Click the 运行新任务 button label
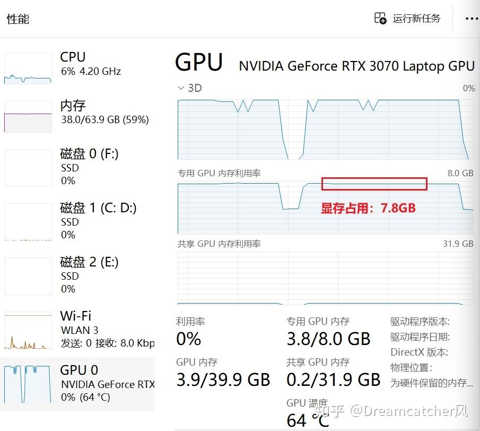The height and width of the screenshot is (431, 480). point(416,19)
